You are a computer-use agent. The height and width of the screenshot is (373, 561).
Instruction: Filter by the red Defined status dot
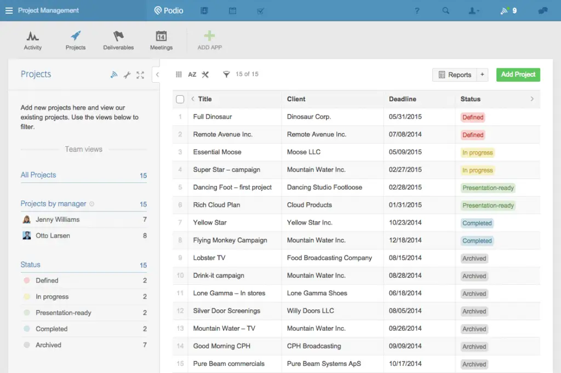pyautogui.click(x=27, y=280)
